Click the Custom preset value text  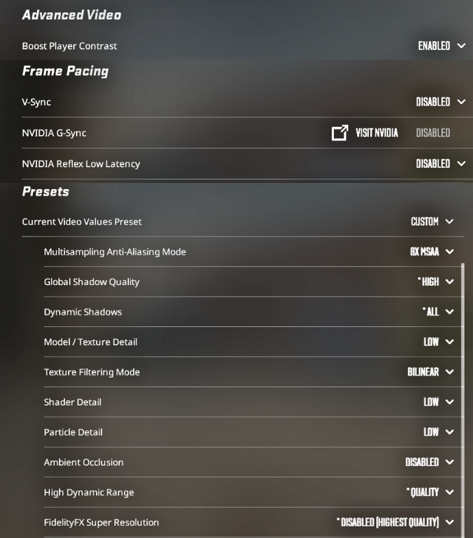click(424, 221)
